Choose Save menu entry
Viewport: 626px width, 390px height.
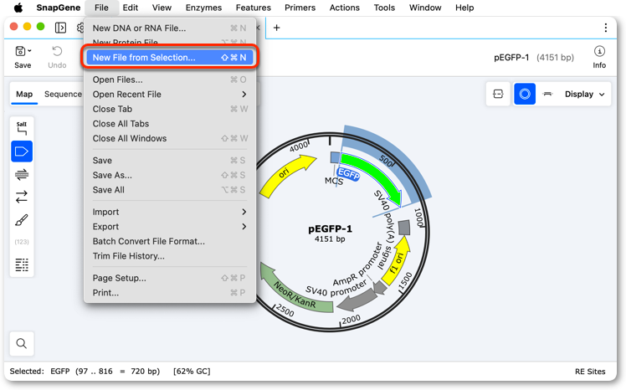coord(170,161)
